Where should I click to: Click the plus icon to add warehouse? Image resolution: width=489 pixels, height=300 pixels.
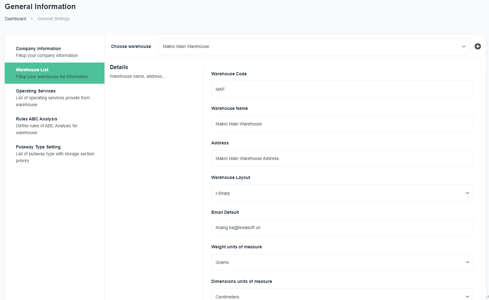coord(477,46)
